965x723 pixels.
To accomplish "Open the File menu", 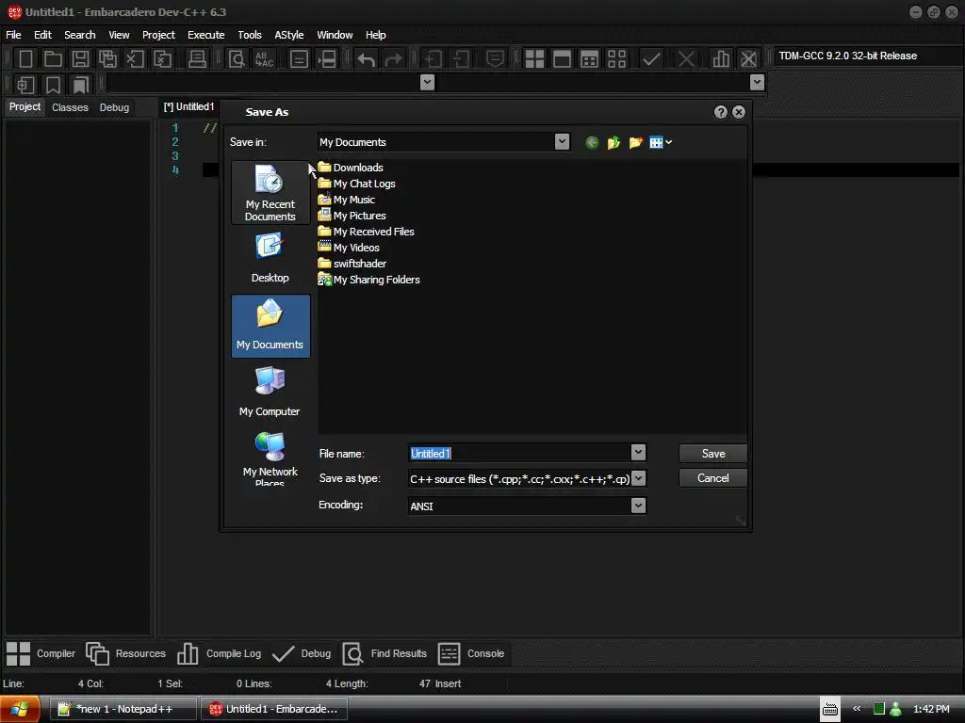I will (x=13, y=35).
